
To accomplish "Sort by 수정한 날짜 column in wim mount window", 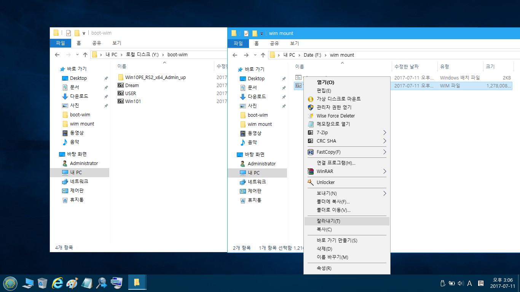I will point(415,67).
